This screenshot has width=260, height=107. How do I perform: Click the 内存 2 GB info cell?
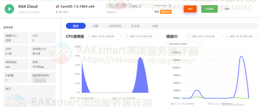pyautogui.click(x=16, y=51)
